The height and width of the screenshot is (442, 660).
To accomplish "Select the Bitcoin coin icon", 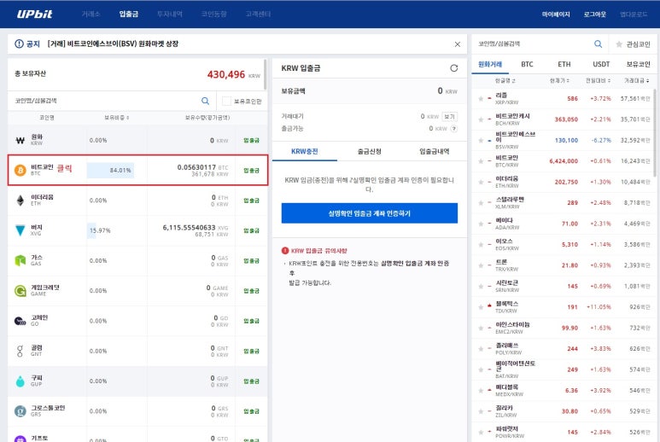I will click(x=20, y=171).
